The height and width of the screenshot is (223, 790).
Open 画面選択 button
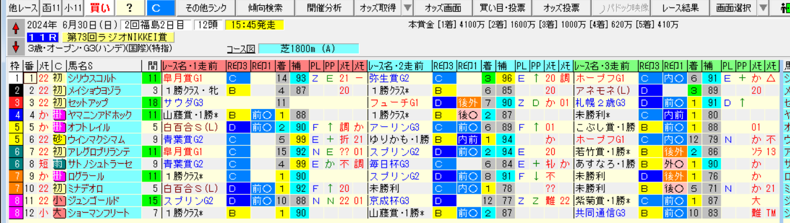point(733,7)
